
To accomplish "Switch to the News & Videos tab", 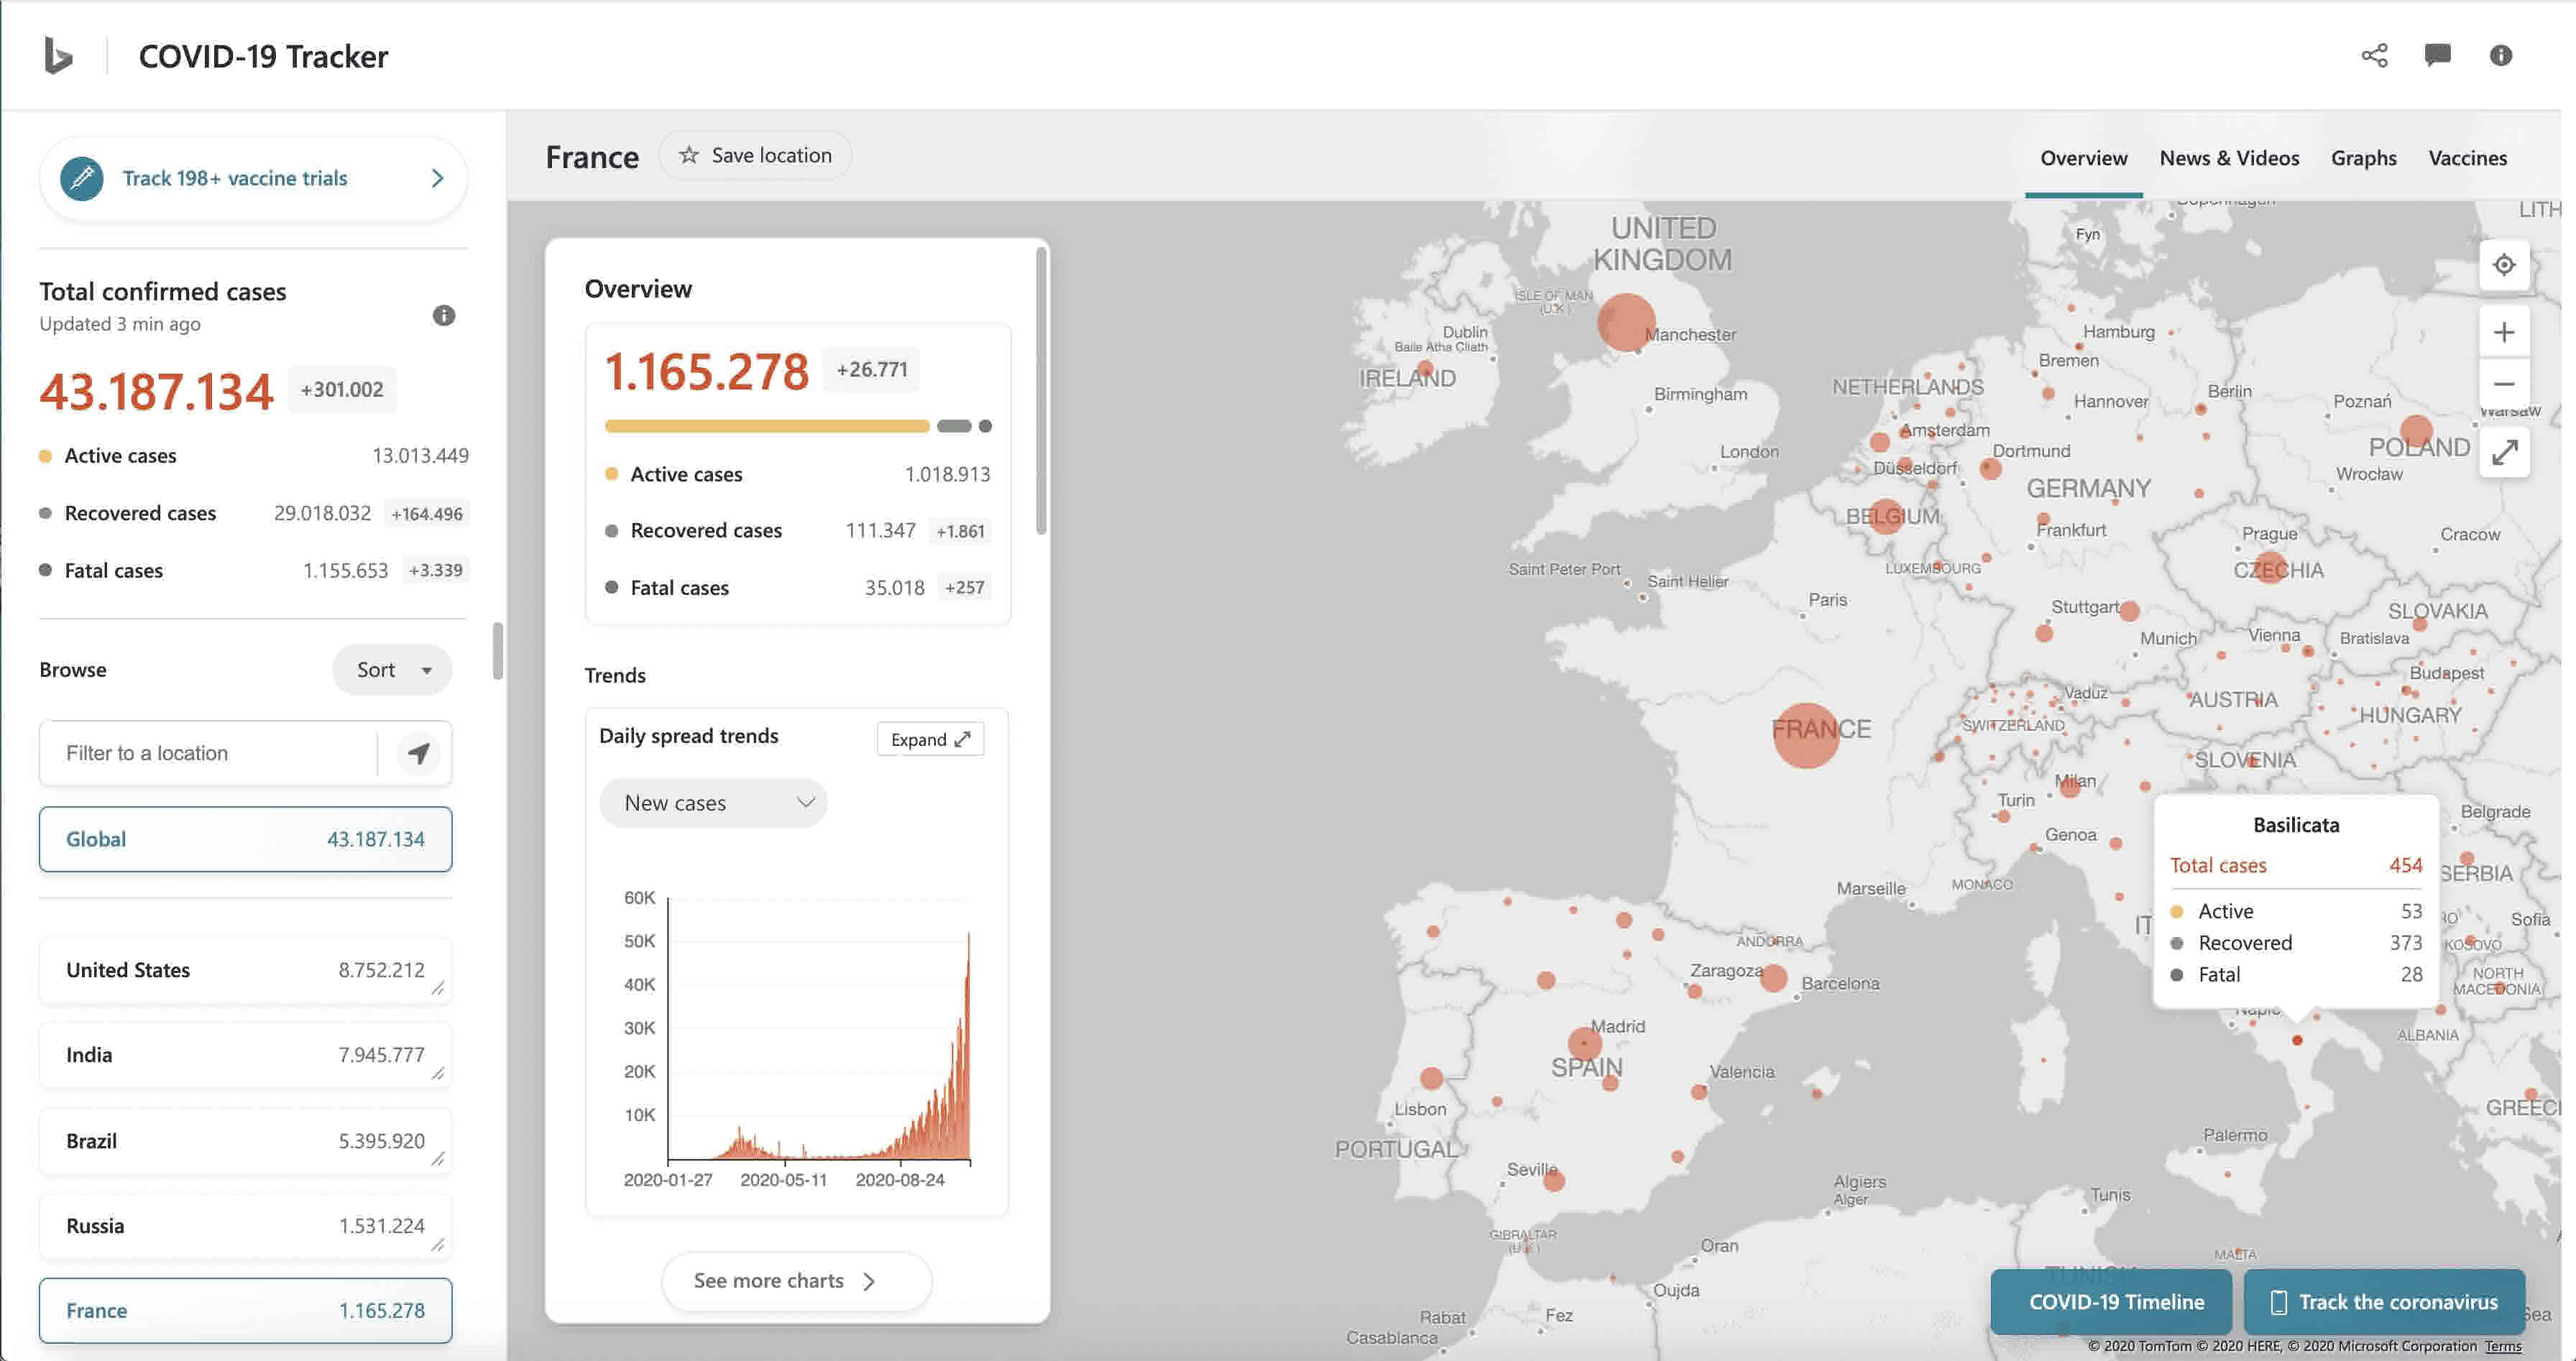I will pos(2229,158).
